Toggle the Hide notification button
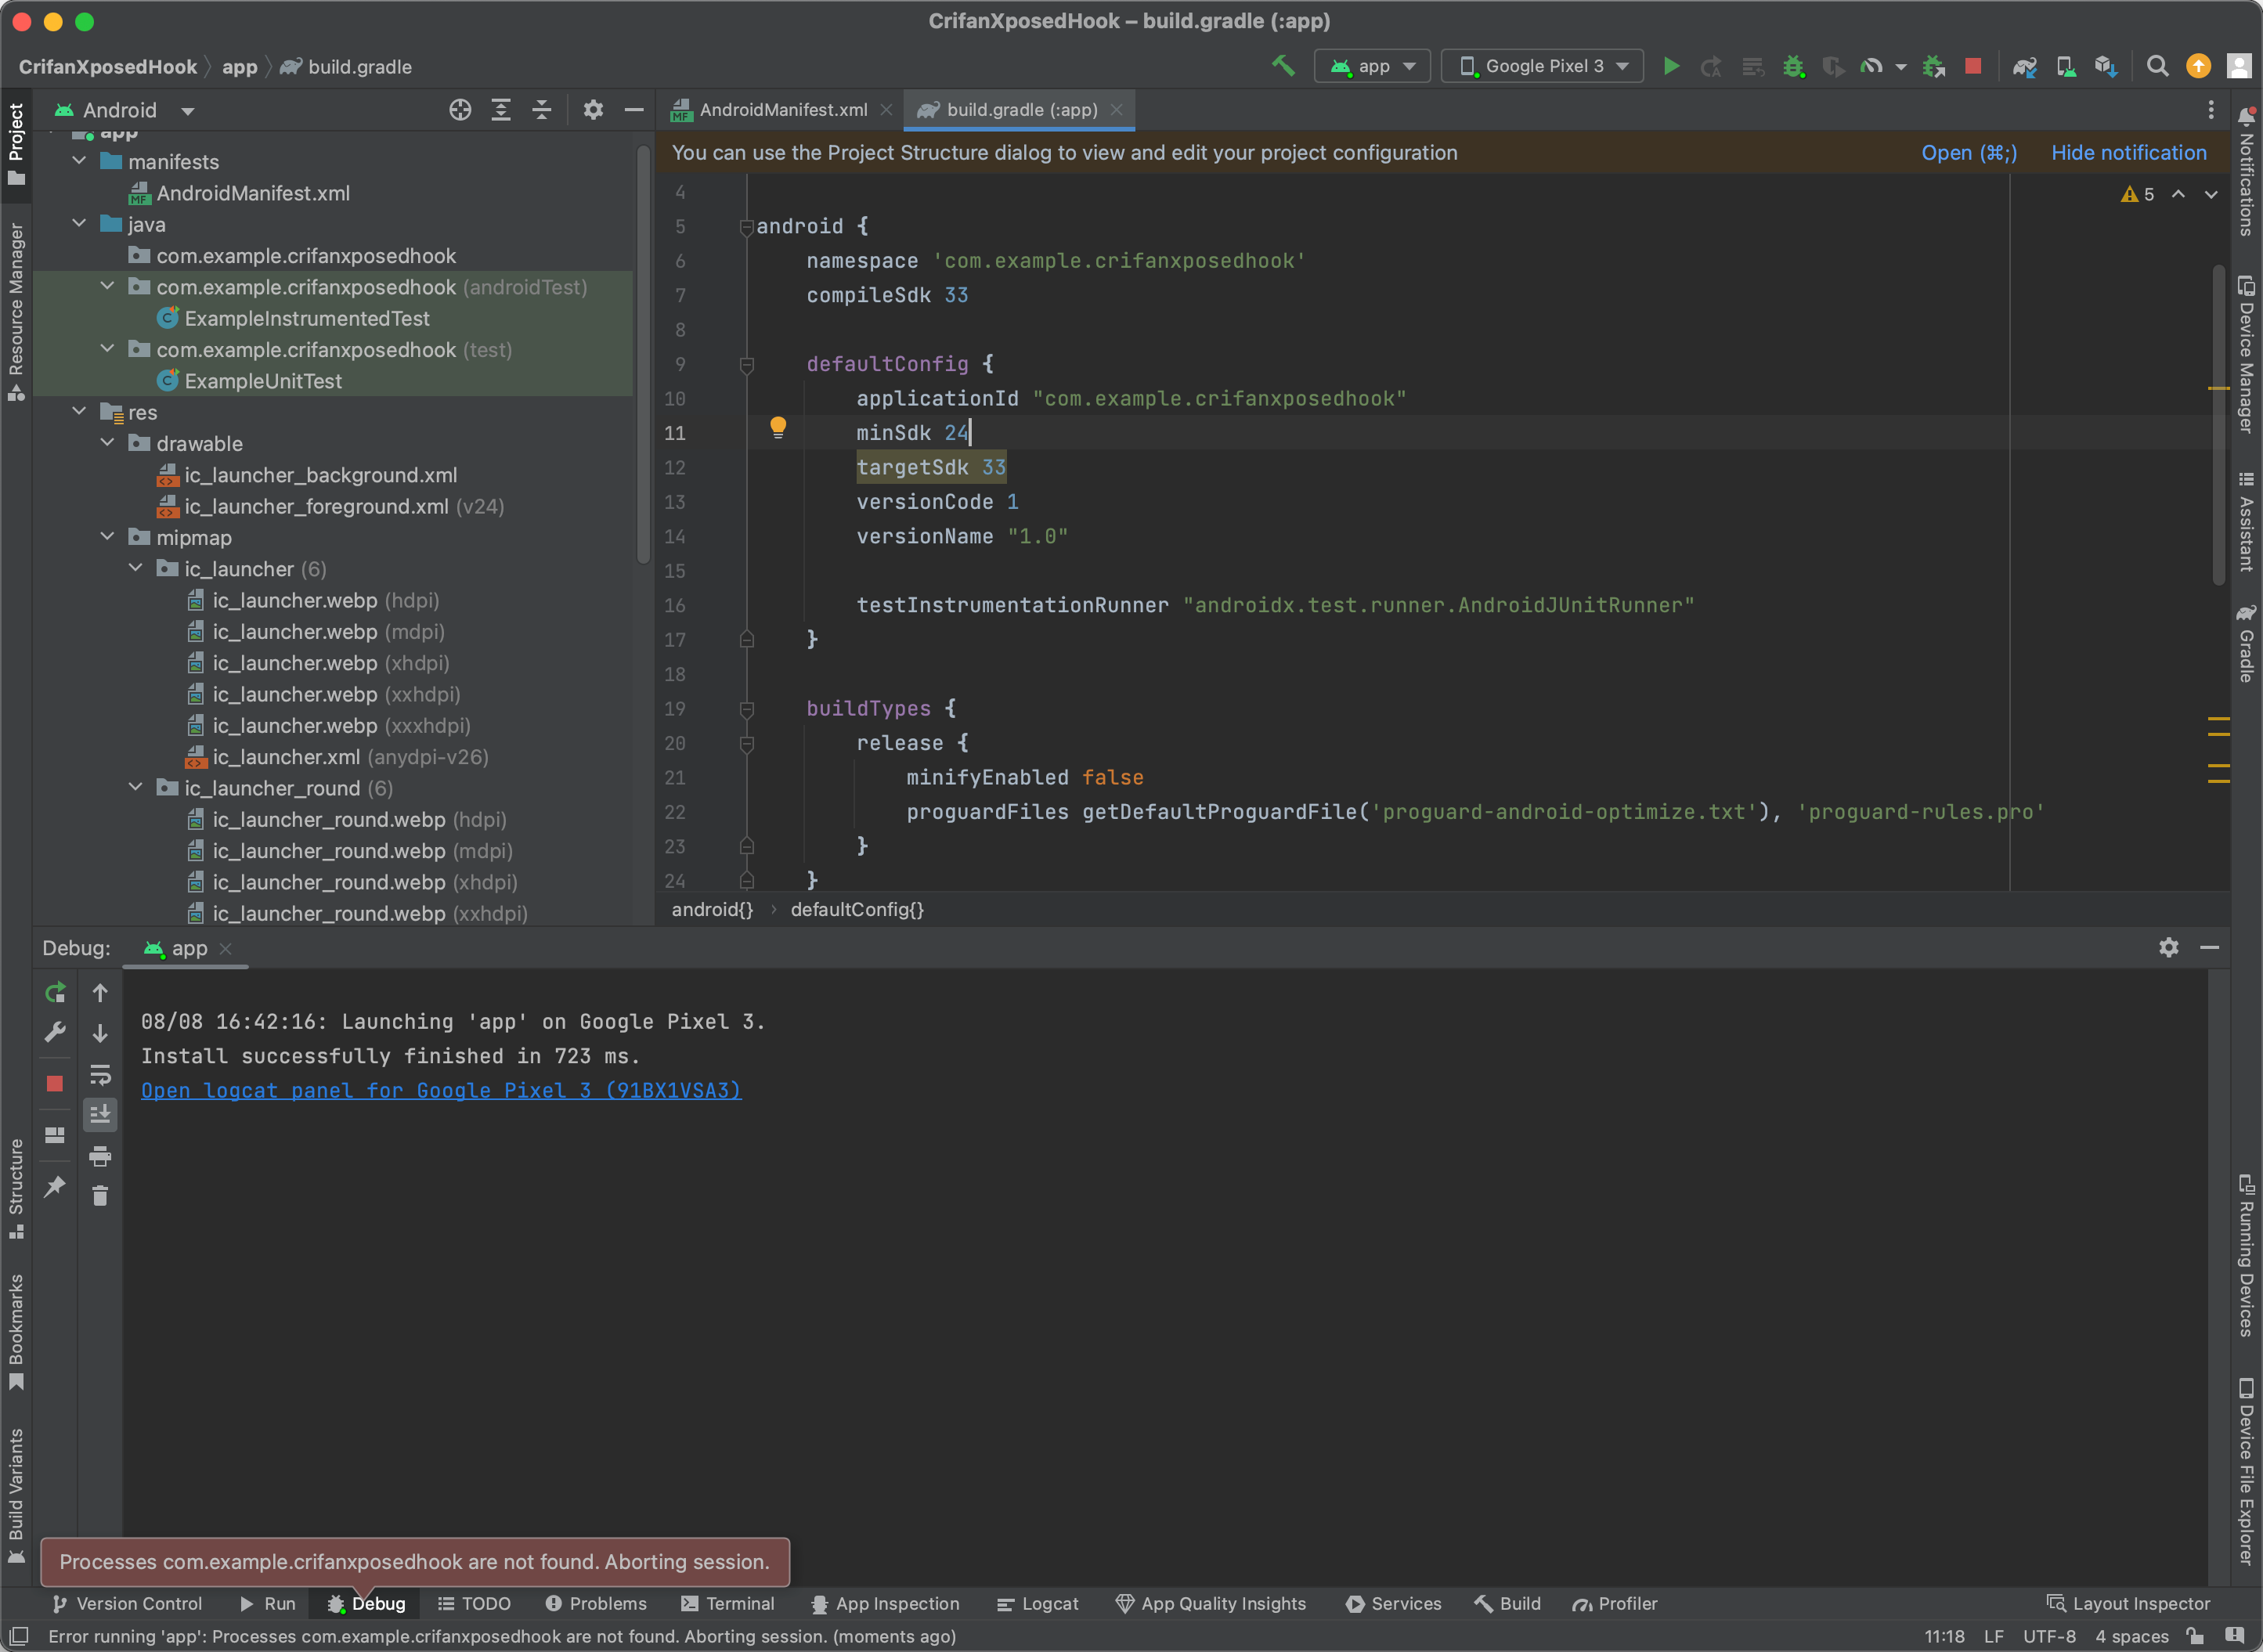Screen dimensions: 2263x1652 pyautogui.click(x=2128, y=151)
